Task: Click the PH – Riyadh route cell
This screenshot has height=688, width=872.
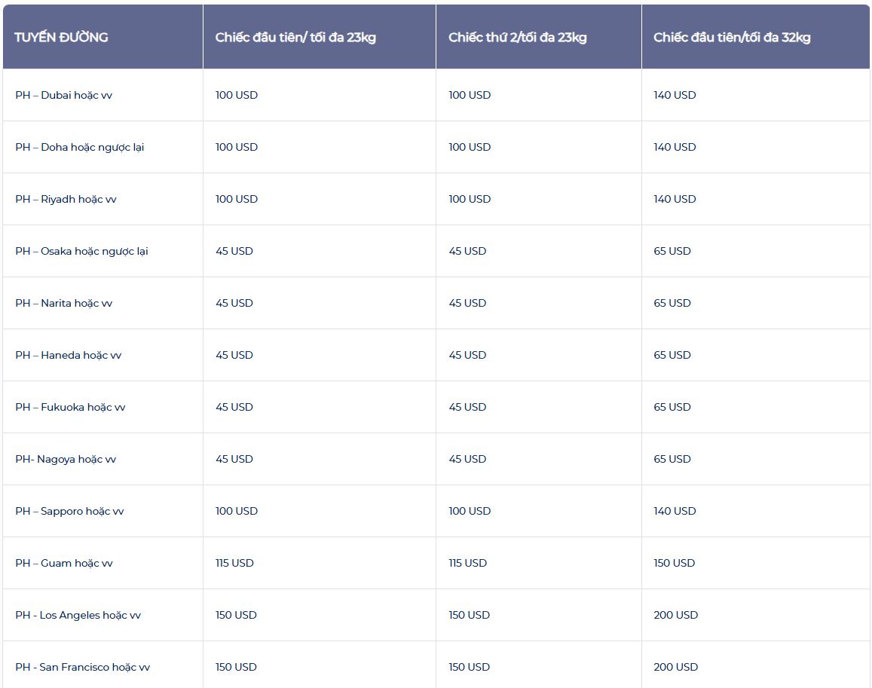Action: tap(66, 200)
